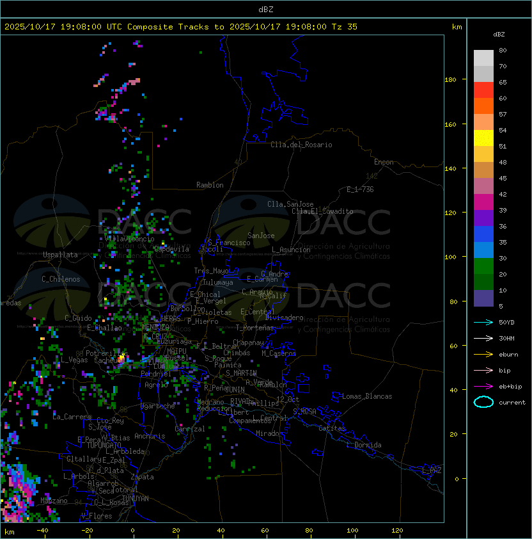Select the green 30–20 dBZ color band
The image size is (532, 539).
point(483,266)
